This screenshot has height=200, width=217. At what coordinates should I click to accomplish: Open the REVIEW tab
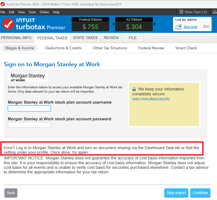tap(111, 38)
